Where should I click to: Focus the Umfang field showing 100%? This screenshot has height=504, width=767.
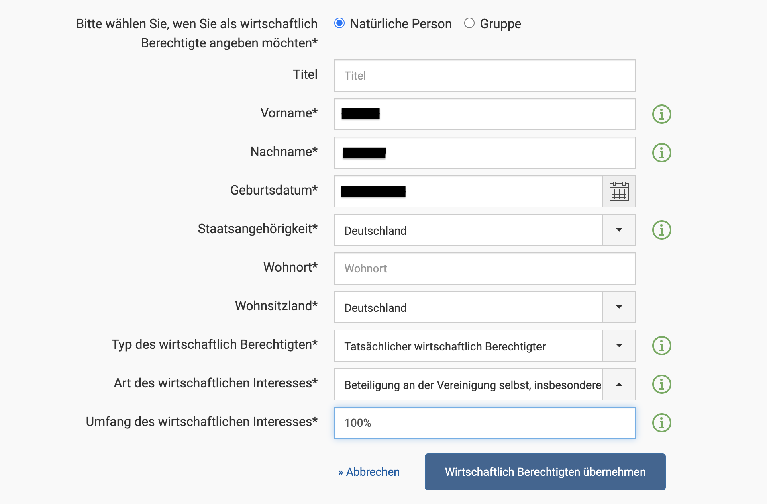click(485, 423)
